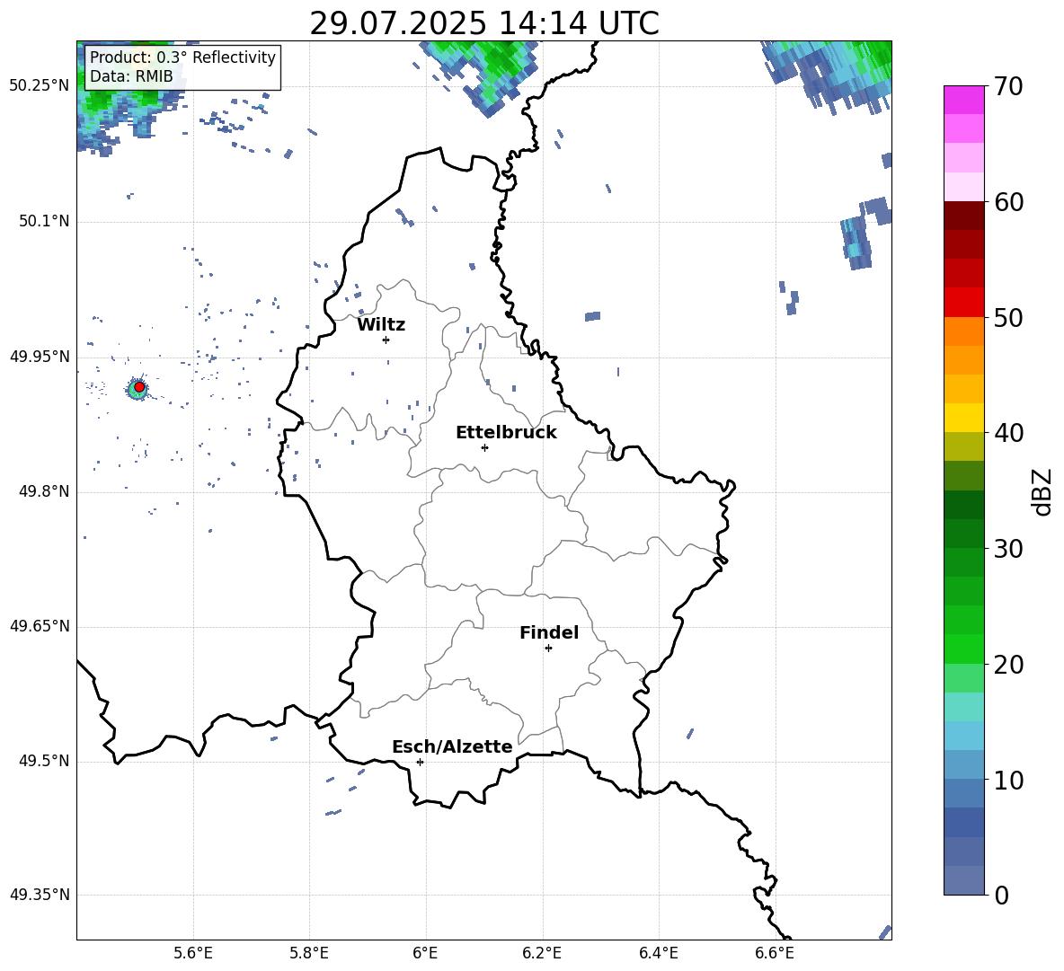Click the 5.8°E longitude tick label
1064x971 pixels.
[x=309, y=953]
